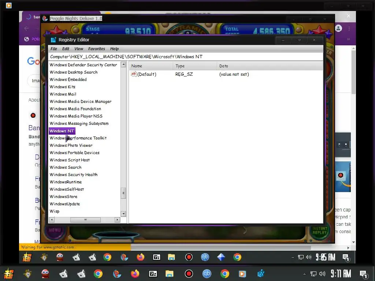Click the tree pane's scroll right arrow
Screen dimensions: 375x281
117,220
